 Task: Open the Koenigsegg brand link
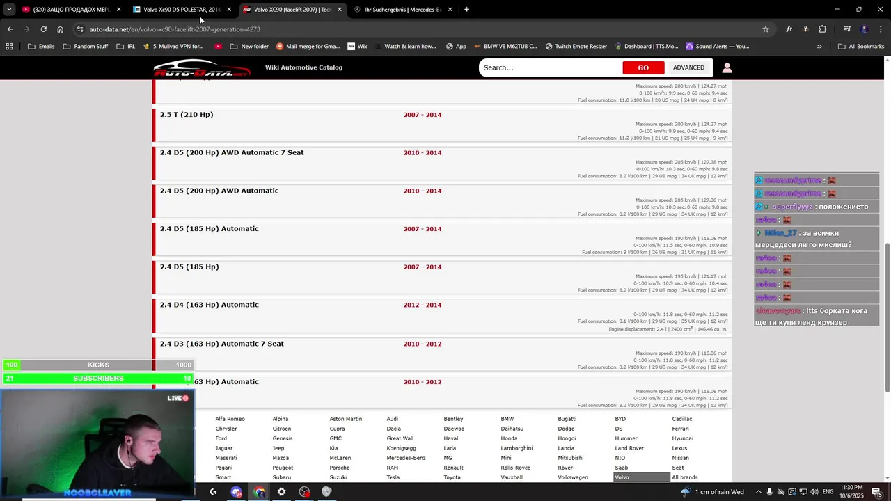[401, 448]
